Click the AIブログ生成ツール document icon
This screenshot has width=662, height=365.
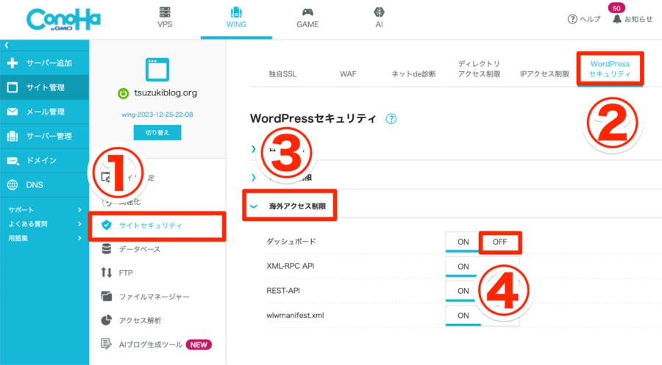click(x=107, y=344)
